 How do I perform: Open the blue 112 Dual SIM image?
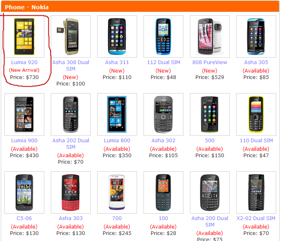tap(163, 37)
